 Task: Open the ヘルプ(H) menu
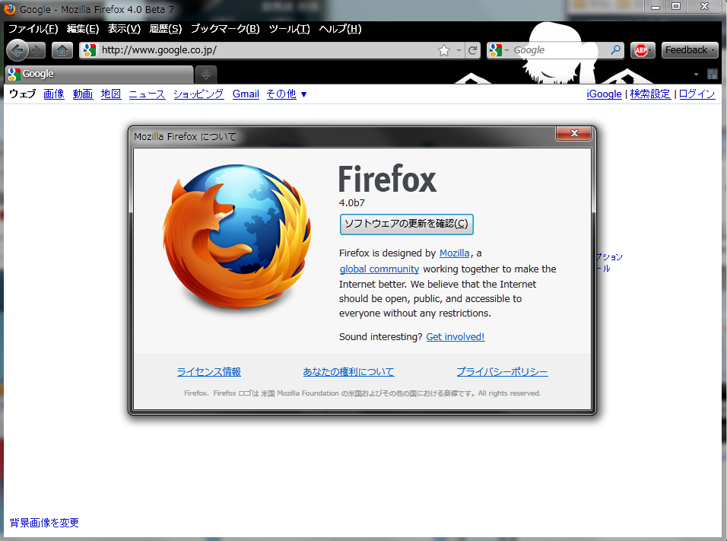click(x=340, y=29)
